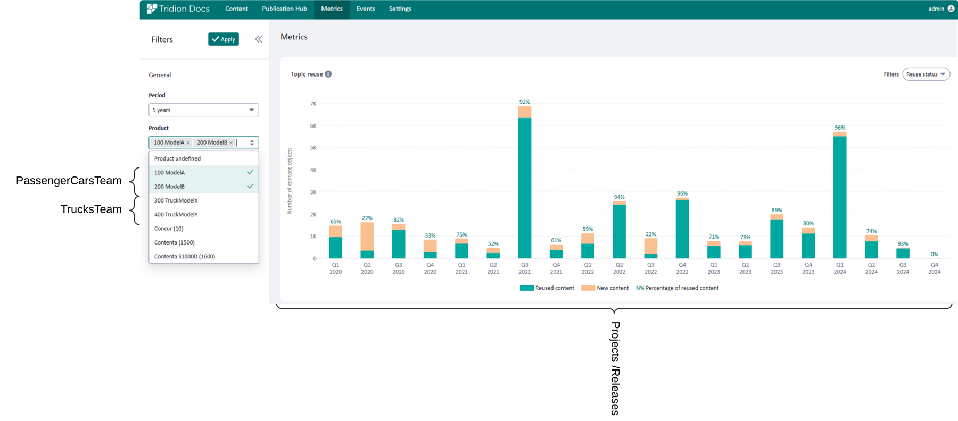Toggle the Product dropdown arrows
This screenshot has width=958, height=421.
click(252, 142)
